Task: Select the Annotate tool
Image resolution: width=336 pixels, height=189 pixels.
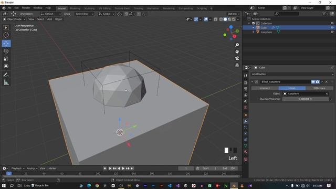Action: coord(6,75)
